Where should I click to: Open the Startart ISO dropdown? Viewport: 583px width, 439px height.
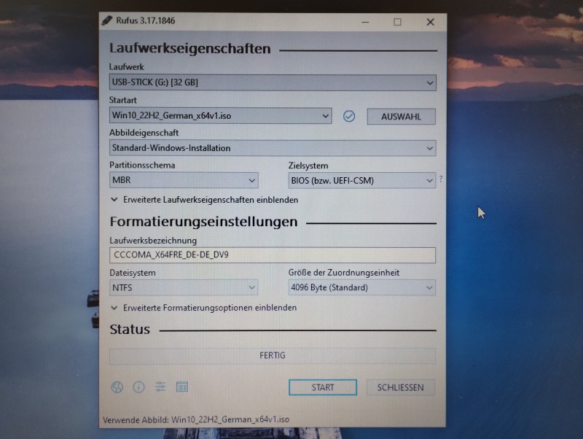click(x=221, y=116)
